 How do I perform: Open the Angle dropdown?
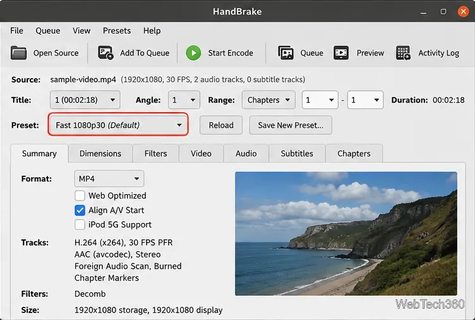pos(184,100)
